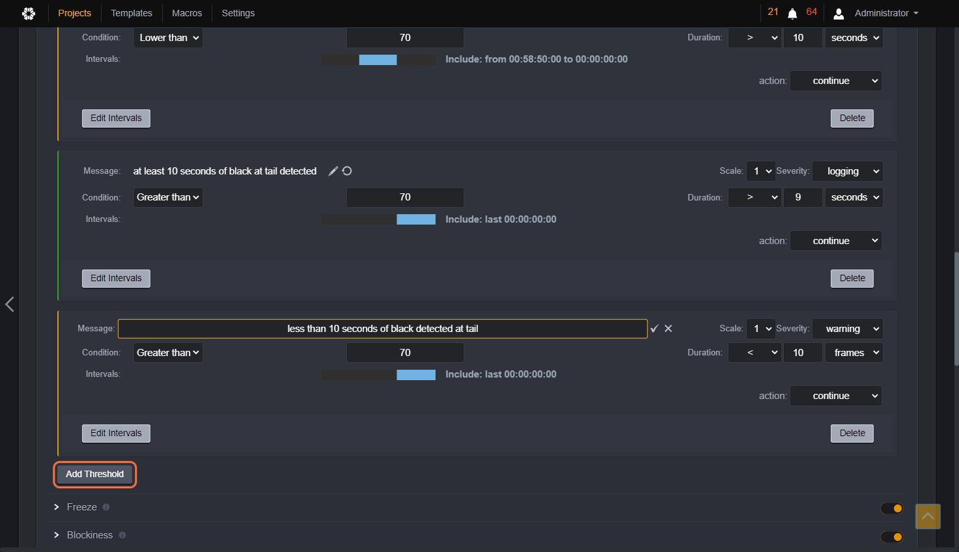
Task: Show info for the Blockiness section
Action: pos(122,535)
